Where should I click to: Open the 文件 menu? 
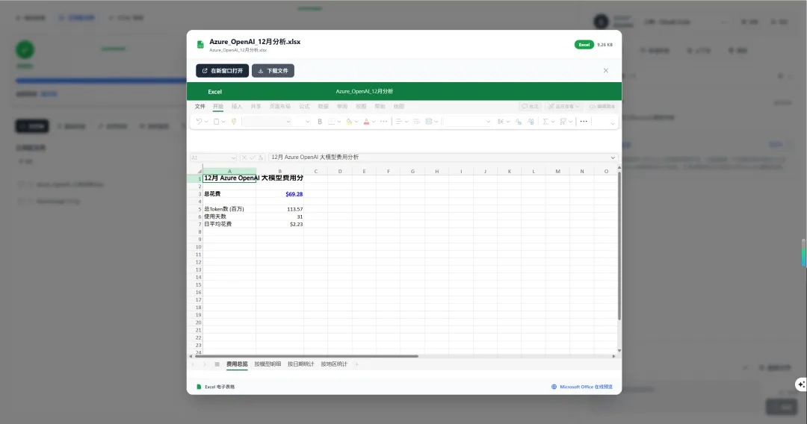(200, 107)
